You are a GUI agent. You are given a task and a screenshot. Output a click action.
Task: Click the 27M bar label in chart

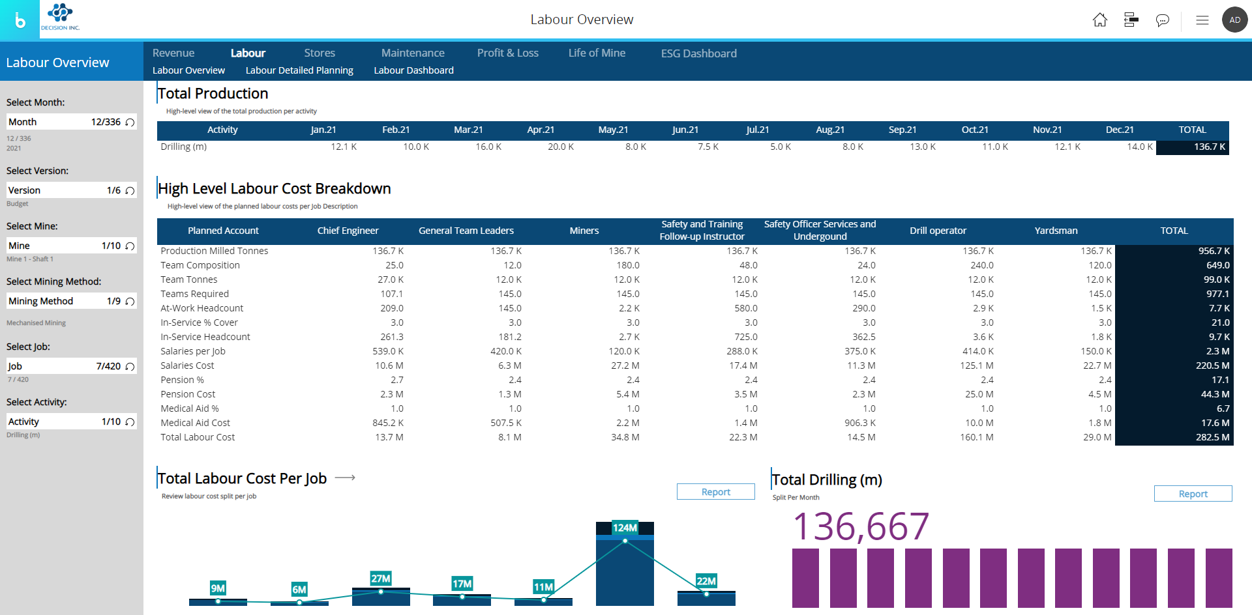click(381, 579)
